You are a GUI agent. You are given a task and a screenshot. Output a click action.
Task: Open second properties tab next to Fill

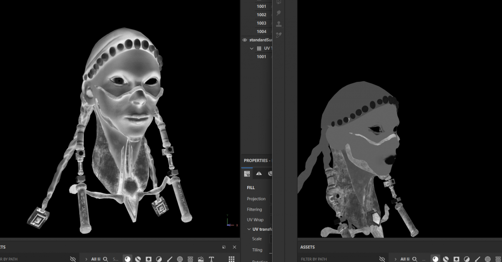coord(259,173)
